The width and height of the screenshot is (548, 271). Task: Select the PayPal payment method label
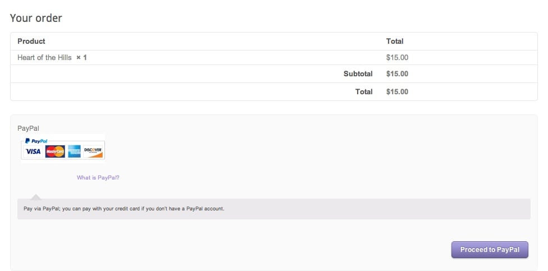coord(28,128)
